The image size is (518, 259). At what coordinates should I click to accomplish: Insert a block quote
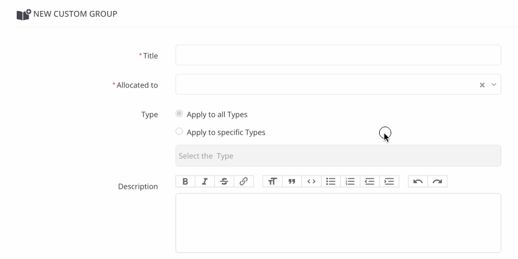pyautogui.click(x=292, y=181)
